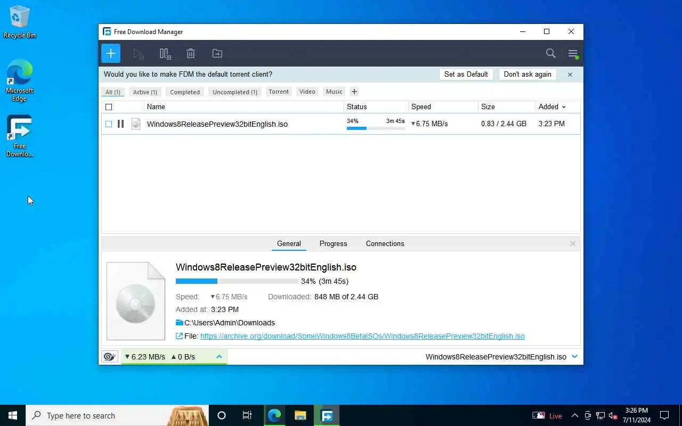The image size is (682, 426).
Task: Toggle Added column sort arrow
Action: click(x=564, y=107)
